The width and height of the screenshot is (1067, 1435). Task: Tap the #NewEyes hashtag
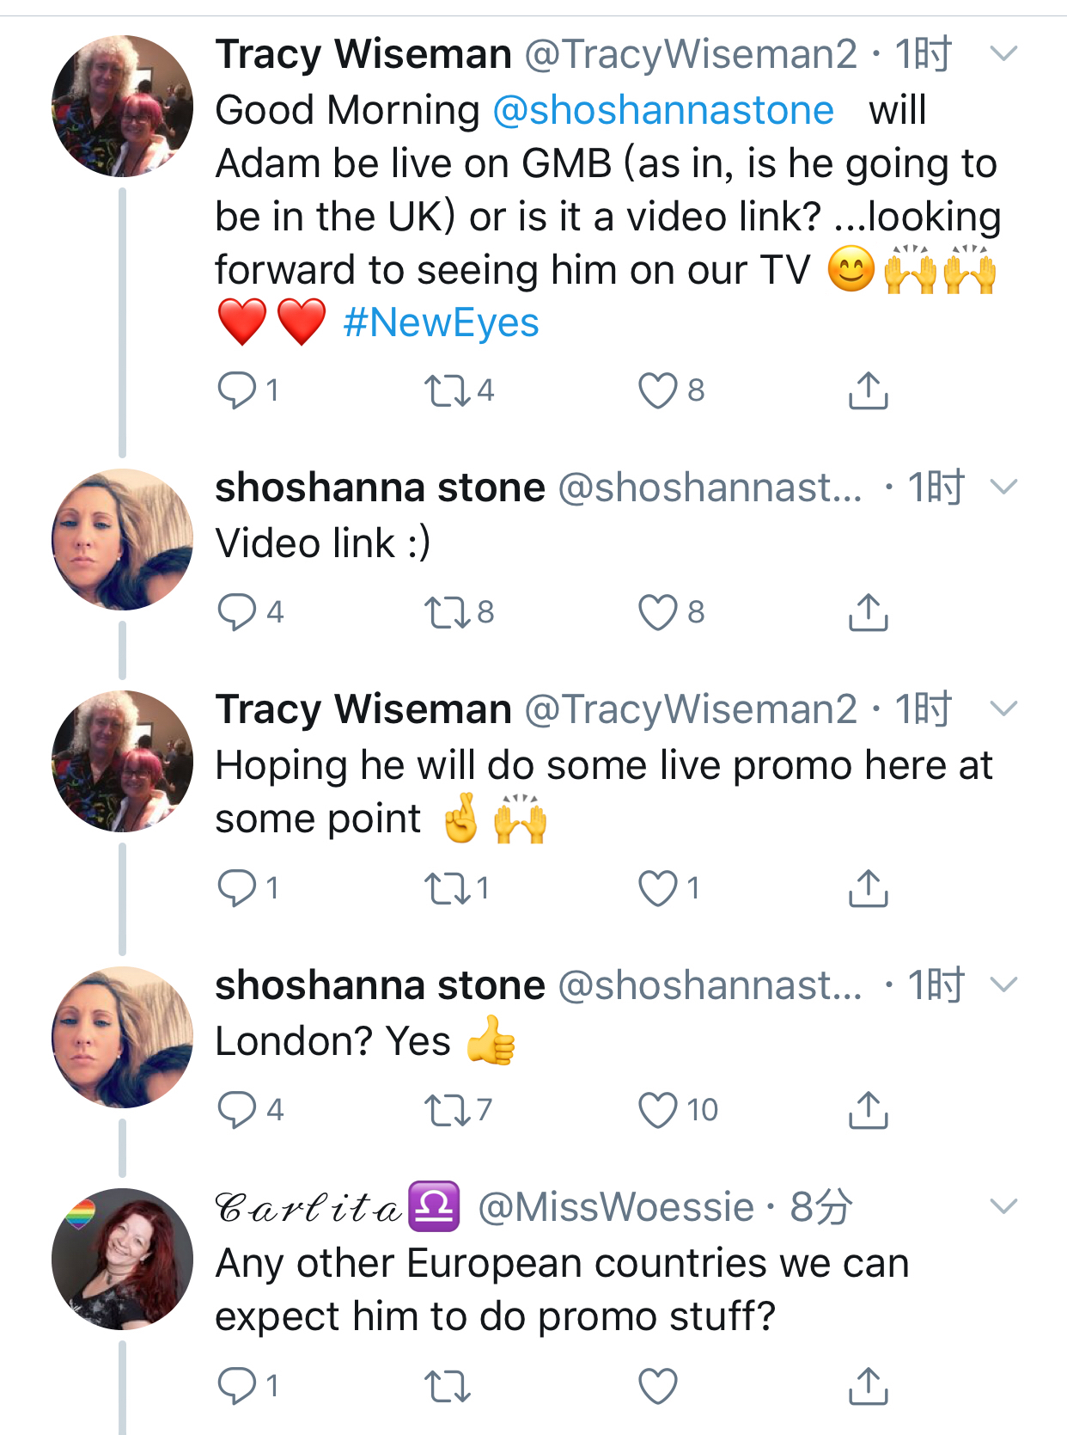coord(441,323)
